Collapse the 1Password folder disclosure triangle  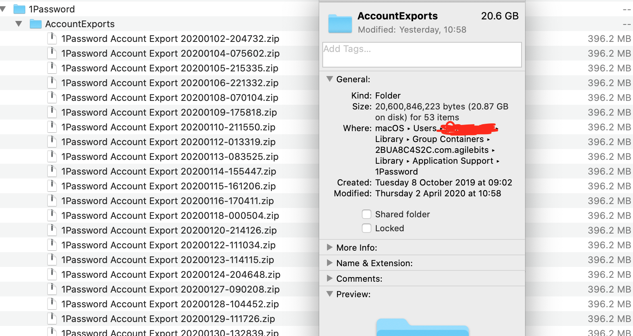(3, 9)
